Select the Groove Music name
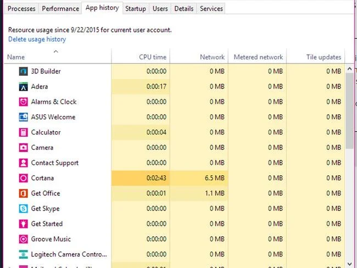 51,239
